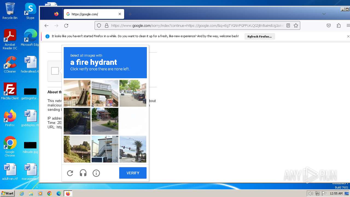
Task: Open adultvan.rtf desktop file
Action: point(10,172)
